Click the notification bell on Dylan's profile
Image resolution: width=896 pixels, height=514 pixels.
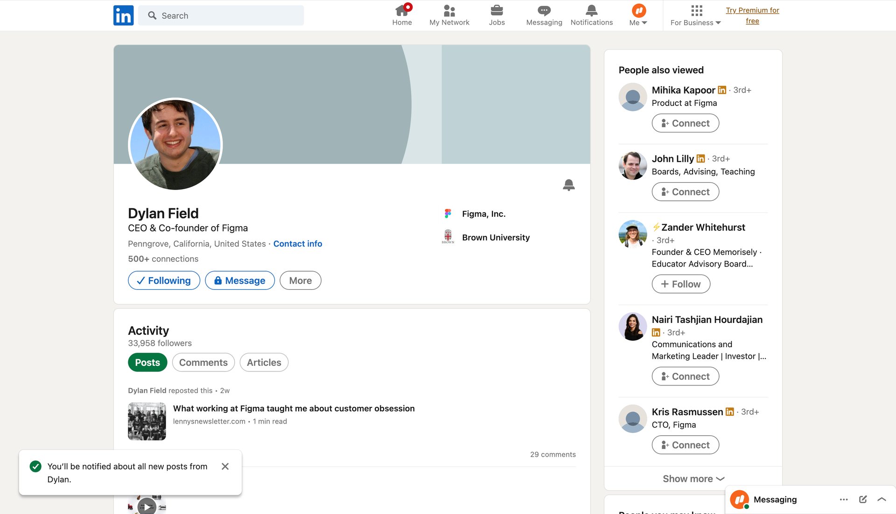pyautogui.click(x=569, y=185)
